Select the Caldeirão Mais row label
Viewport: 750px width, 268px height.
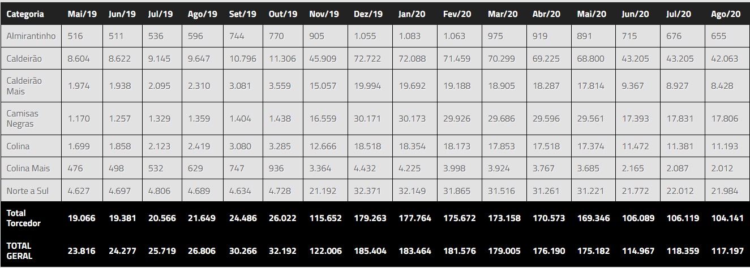(24, 86)
